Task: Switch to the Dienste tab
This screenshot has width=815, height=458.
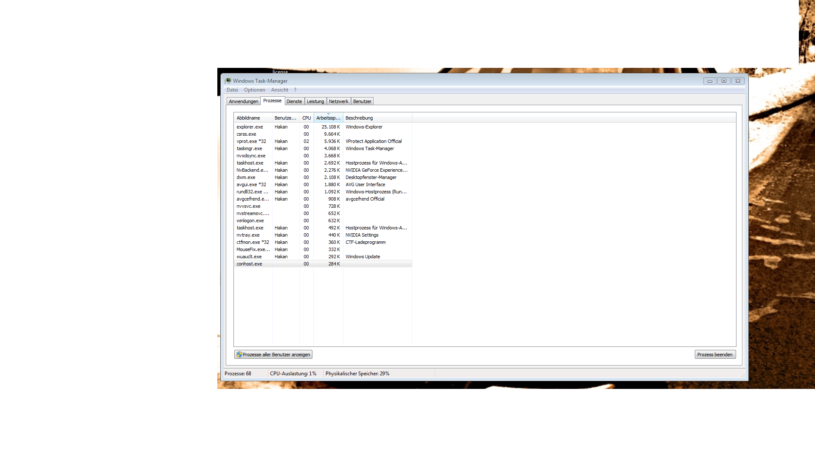Action: coord(294,101)
